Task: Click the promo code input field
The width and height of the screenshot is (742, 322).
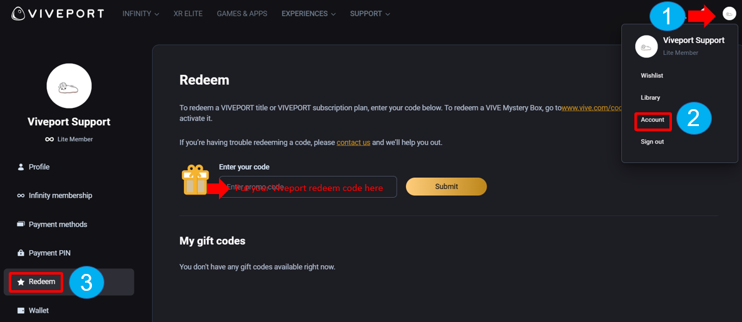Action: pos(310,187)
